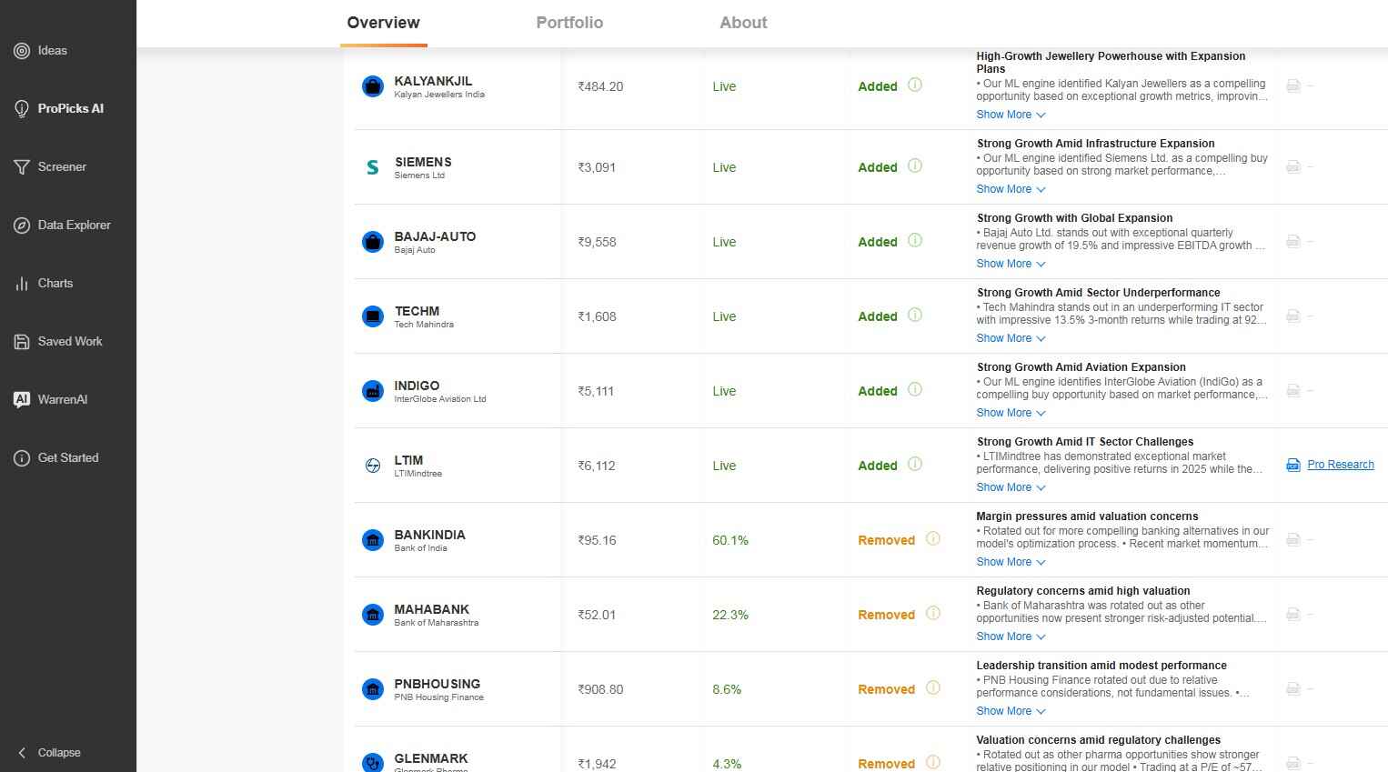This screenshot has width=1388, height=772.
Task: Click the ProPicks AI lightbulb icon
Action: [22, 109]
